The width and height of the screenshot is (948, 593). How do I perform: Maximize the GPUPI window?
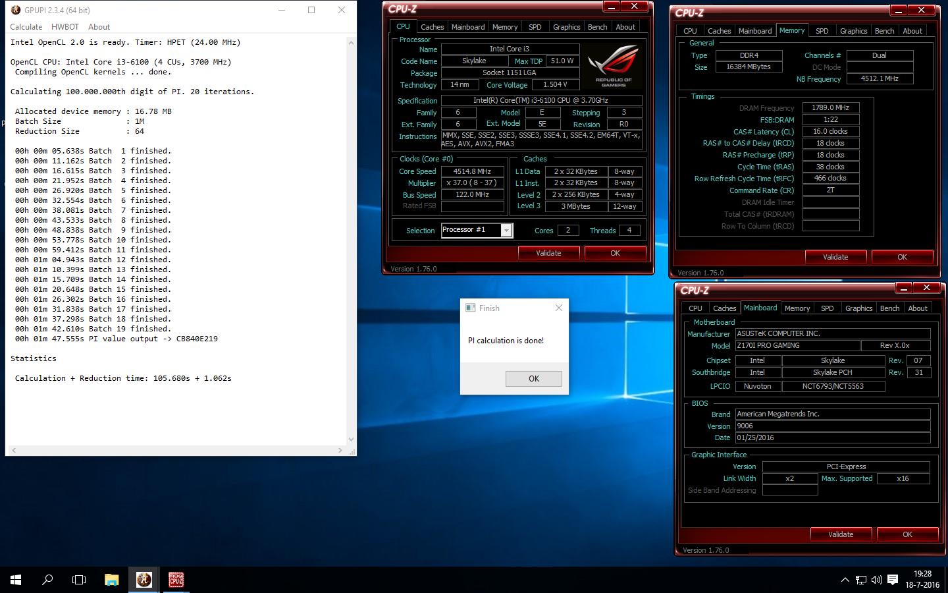tap(311, 10)
